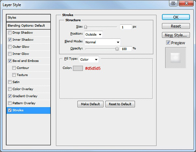Click the Make Default button
The width and height of the screenshot is (196, 152).
click(90, 104)
